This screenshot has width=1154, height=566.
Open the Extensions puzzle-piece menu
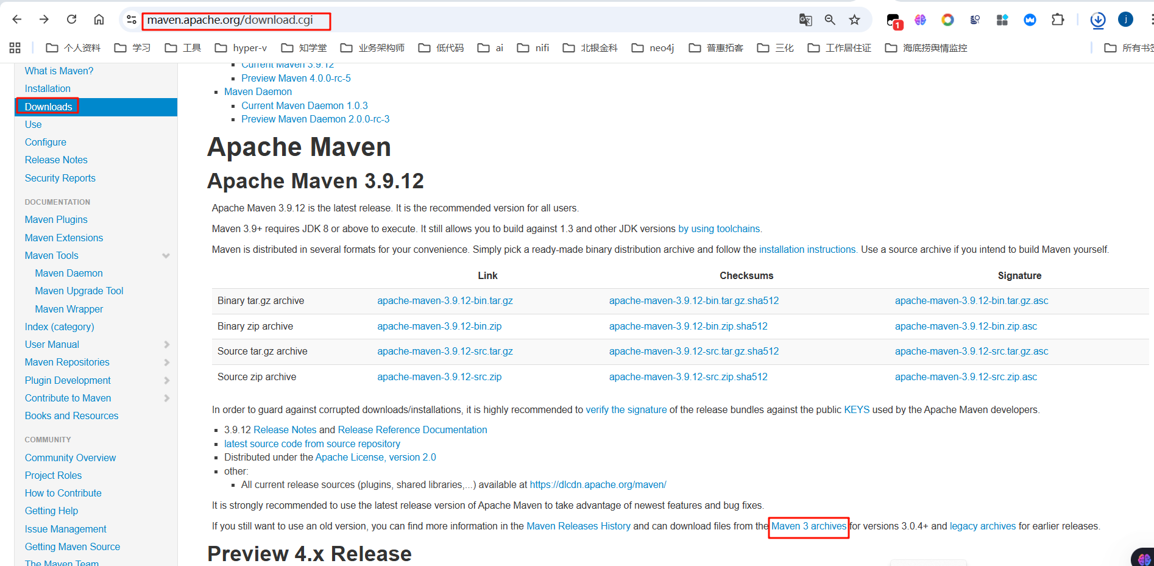tap(1058, 20)
